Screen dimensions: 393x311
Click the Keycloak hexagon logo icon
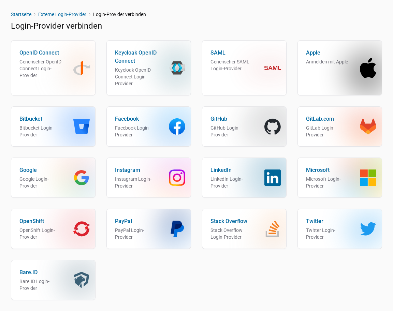[177, 68]
